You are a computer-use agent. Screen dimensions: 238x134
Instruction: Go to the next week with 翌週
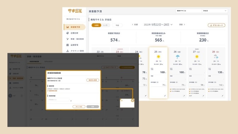[182, 24]
